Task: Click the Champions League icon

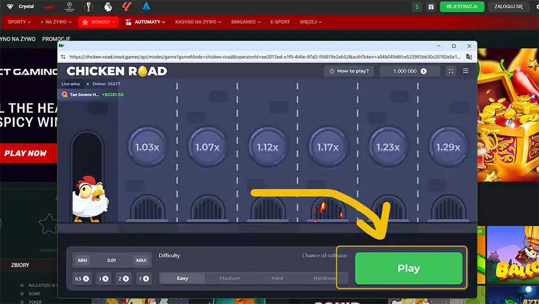Action: tap(70, 6)
